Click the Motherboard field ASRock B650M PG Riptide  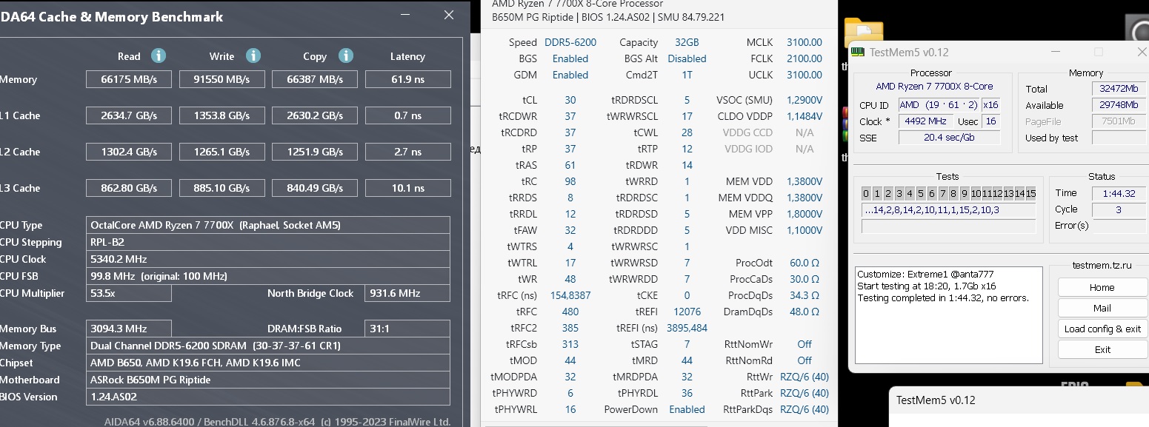268,380
